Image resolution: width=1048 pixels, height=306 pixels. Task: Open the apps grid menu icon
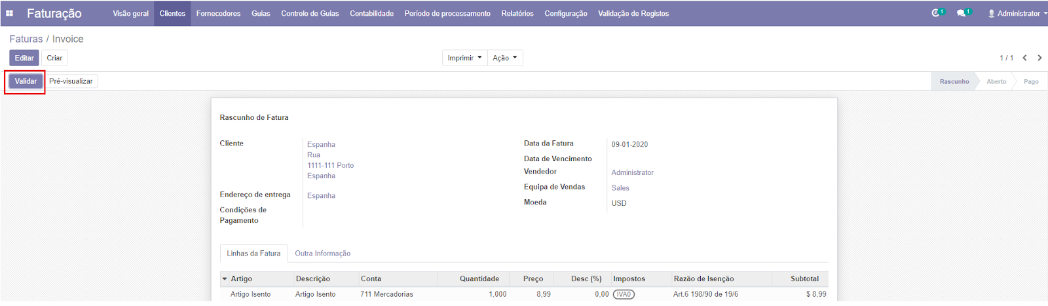coord(10,13)
